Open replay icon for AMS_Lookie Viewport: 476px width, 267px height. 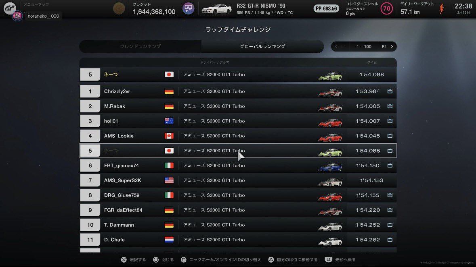pos(390,136)
